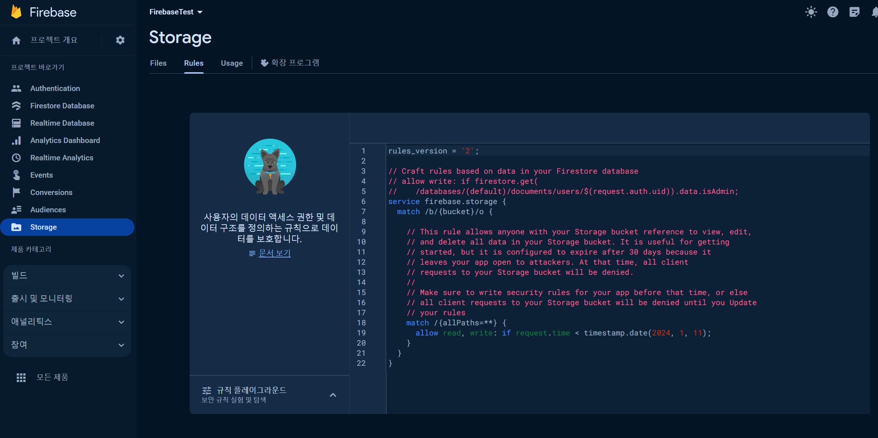
Task: Expand the 빌드 category
Action: pos(67,276)
